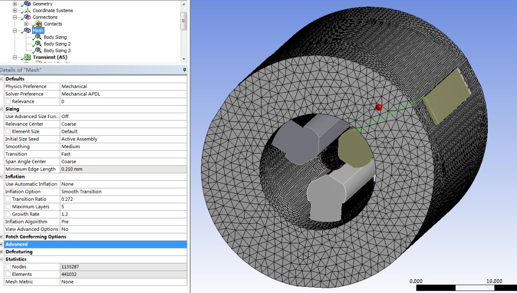The height and width of the screenshot is (293, 517).
Task: Collapse the Defaults section
Action: point(1,79)
